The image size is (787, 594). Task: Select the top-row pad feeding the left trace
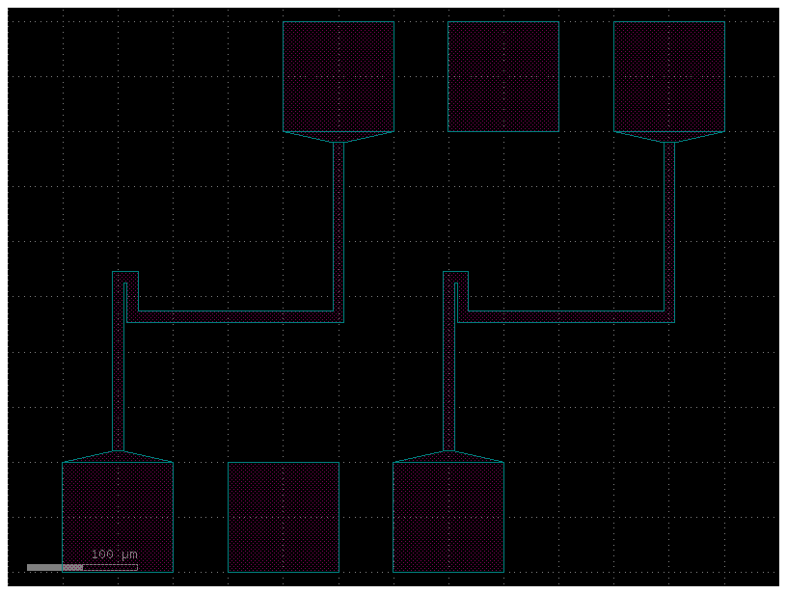pyautogui.click(x=339, y=77)
